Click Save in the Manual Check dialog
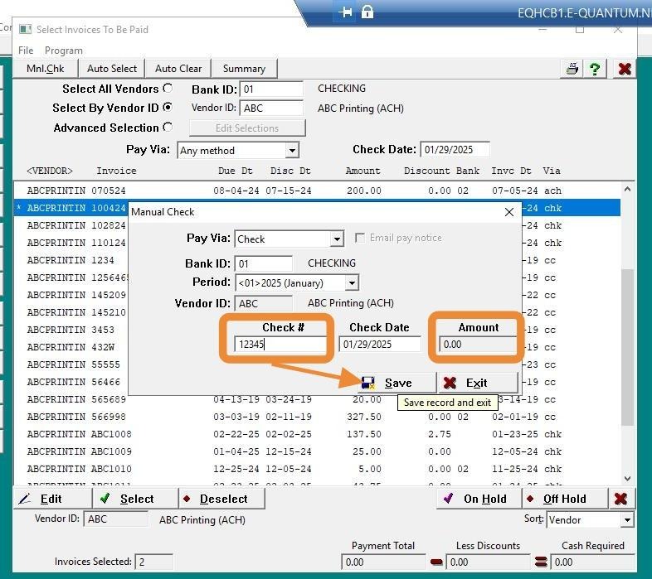Image resolution: width=652 pixels, height=579 pixels. [397, 383]
